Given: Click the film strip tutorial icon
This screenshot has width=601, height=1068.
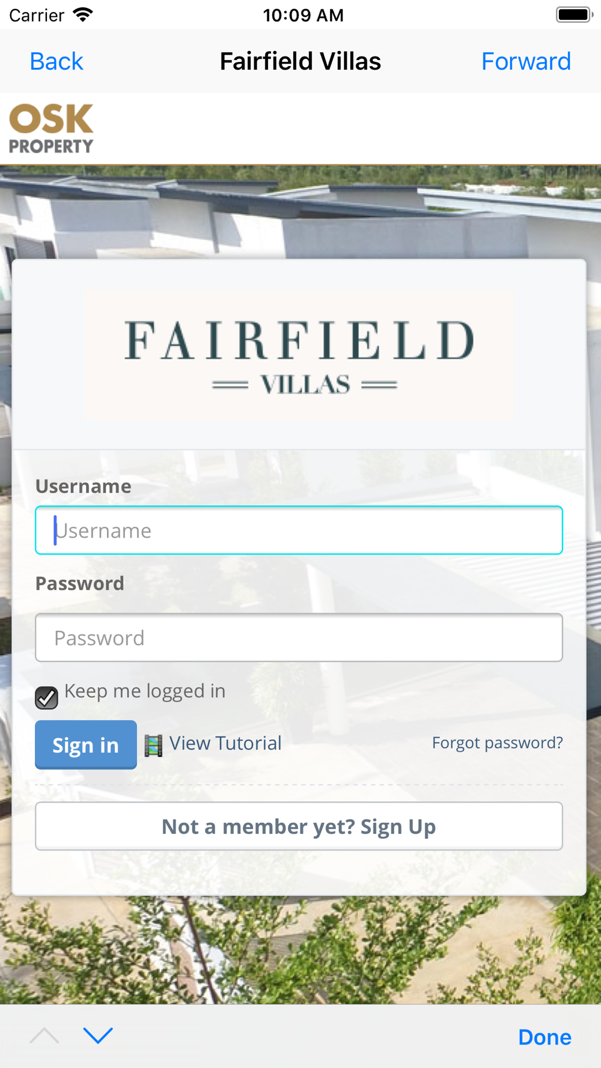Looking at the screenshot, I should 153,745.
